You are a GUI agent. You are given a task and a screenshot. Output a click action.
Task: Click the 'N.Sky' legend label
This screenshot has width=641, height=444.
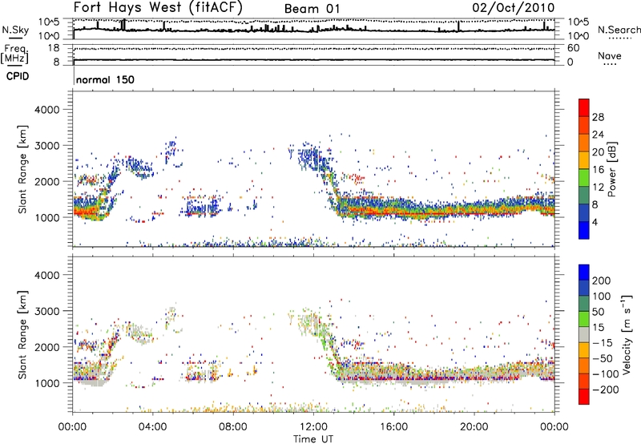[x=15, y=30]
